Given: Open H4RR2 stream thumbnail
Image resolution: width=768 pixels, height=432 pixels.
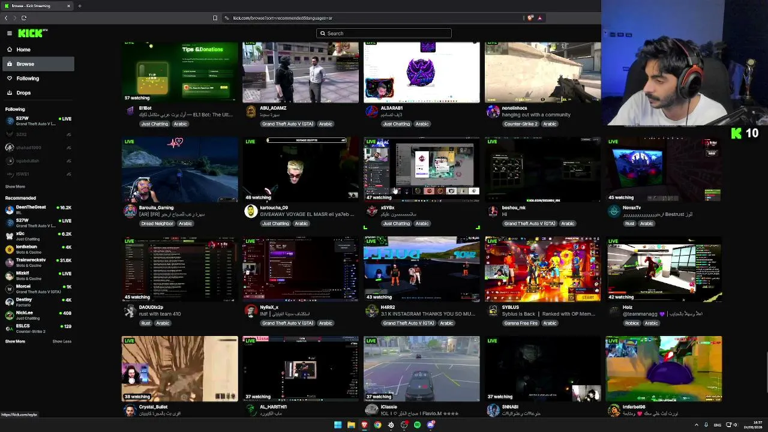Looking at the screenshot, I should coord(422,269).
